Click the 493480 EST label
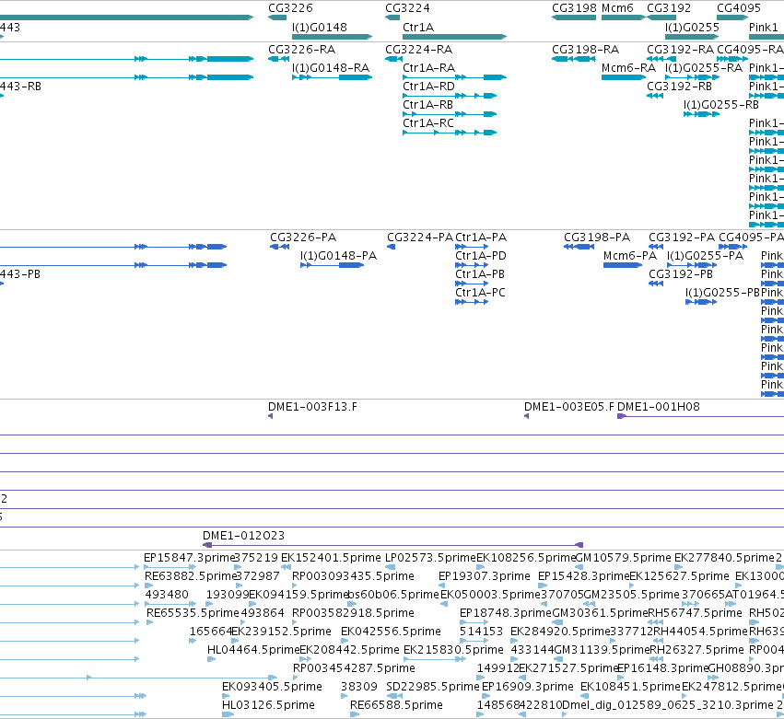 coord(167,595)
